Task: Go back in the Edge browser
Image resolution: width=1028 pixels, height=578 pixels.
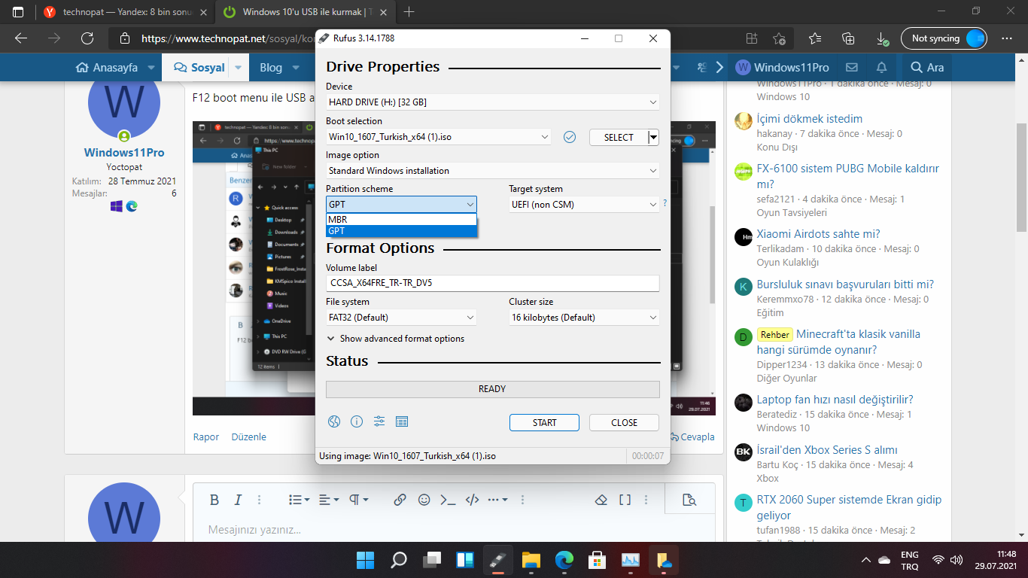Action: click(x=21, y=38)
